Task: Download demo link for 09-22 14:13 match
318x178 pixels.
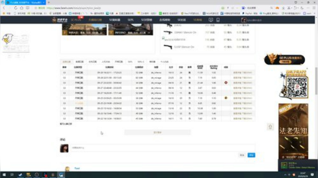Action: (x=247, y=119)
